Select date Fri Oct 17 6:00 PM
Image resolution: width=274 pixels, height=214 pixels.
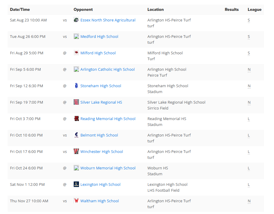point(26,152)
